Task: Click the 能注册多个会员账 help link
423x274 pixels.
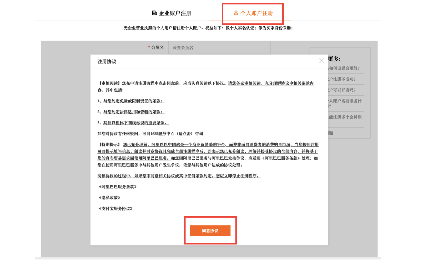Action: [345, 117]
